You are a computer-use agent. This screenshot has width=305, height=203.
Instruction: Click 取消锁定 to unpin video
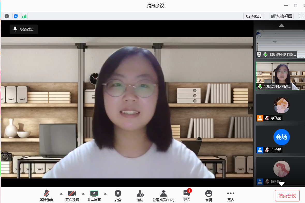[24, 29]
